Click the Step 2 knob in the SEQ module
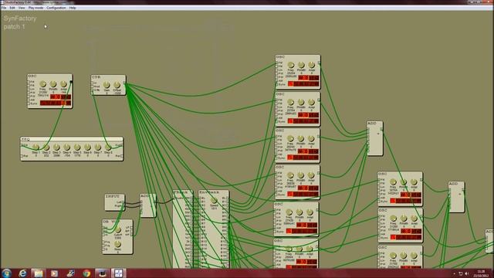The width and height of the screenshot is (494, 278). pyautogui.click(x=46, y=147)
